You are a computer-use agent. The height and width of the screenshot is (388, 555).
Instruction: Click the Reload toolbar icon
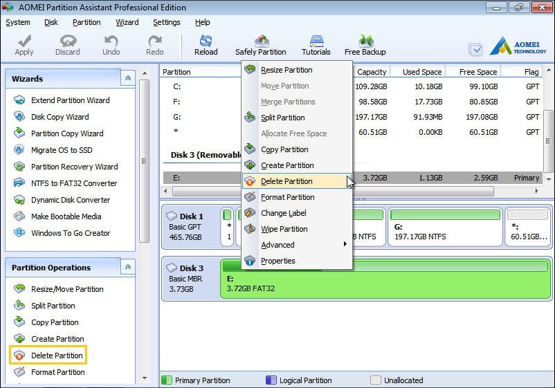206,45
